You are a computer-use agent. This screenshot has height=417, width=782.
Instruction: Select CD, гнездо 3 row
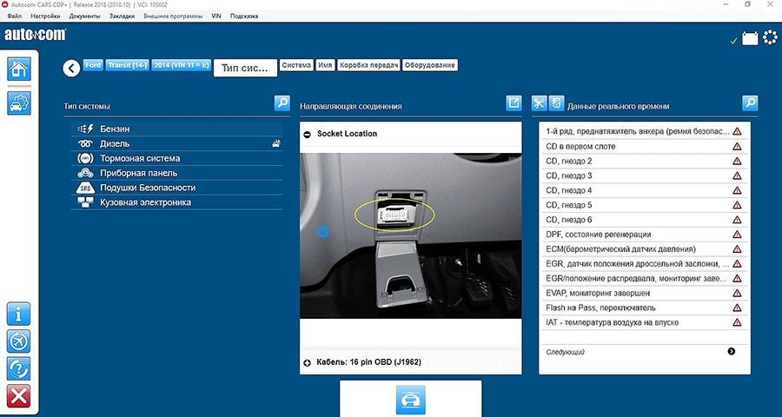643,175
